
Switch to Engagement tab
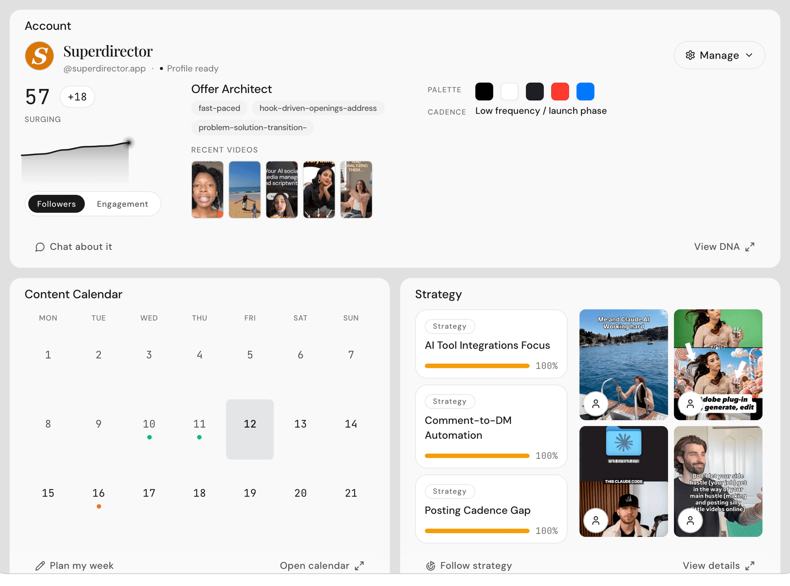122,204
